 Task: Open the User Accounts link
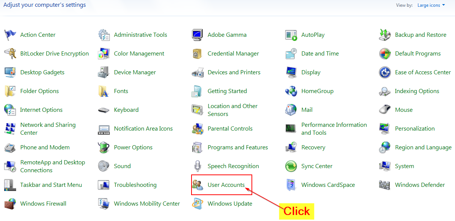point(226,185)
